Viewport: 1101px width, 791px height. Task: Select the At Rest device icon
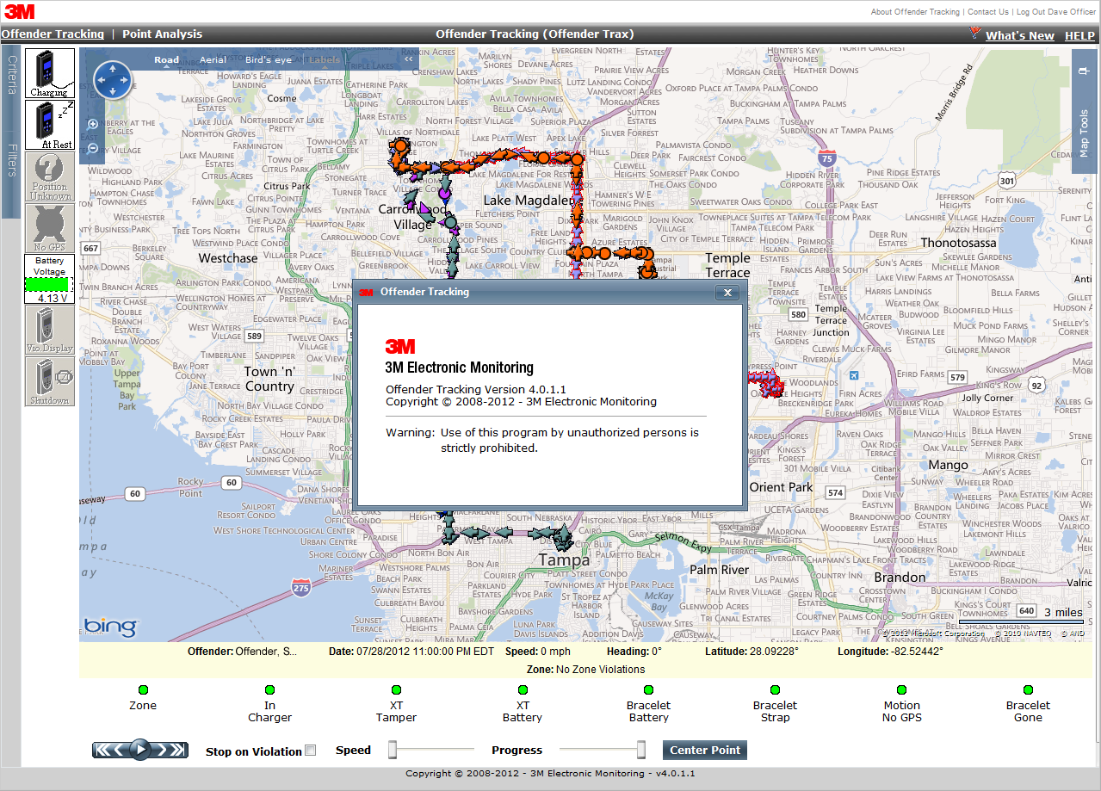49,126
